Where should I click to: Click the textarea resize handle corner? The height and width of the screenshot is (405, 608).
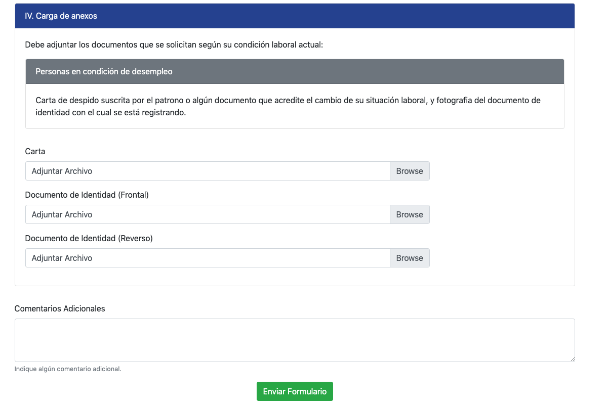click(x=572, y=359)
